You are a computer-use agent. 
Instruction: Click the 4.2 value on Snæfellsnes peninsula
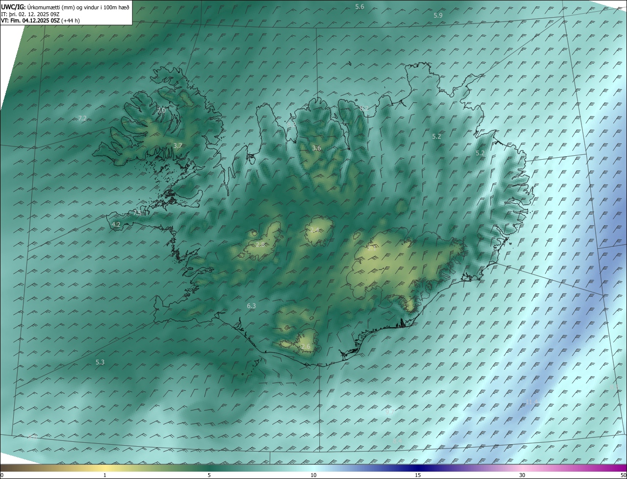coord(116,224)
